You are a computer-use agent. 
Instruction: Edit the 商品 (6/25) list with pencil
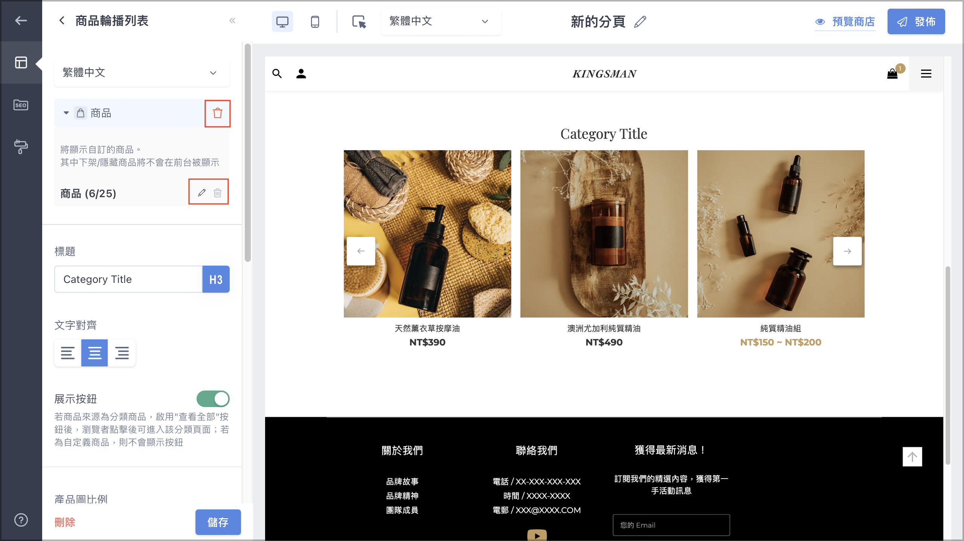pos(202,193)
